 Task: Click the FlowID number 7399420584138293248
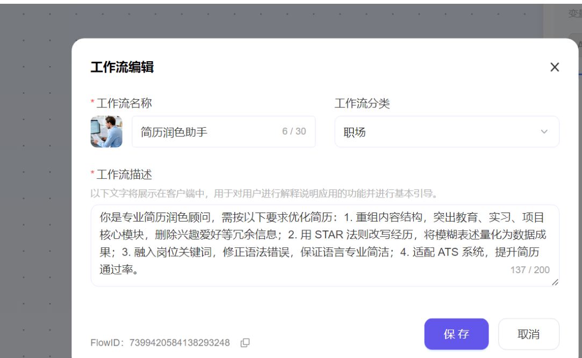pyautogui.click(x=179, y=342)
